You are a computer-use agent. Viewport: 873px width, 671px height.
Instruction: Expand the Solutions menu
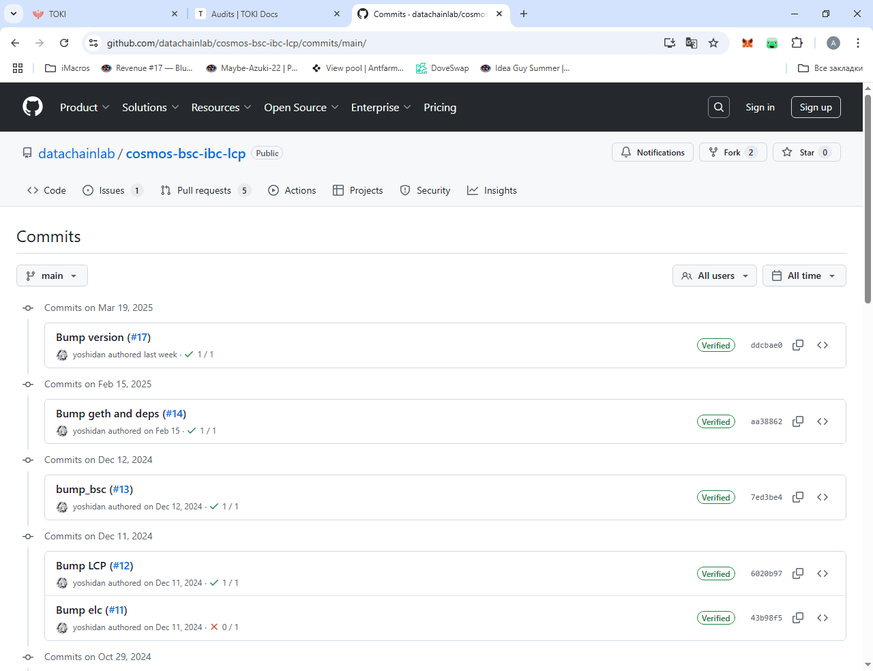[x=150, y=107]
